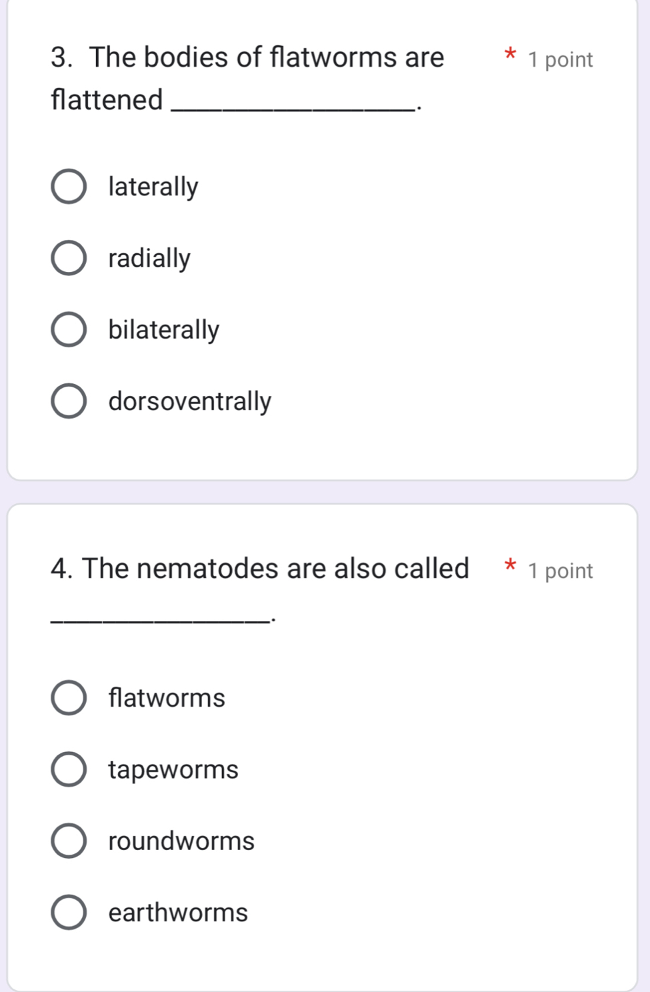
Task: Click the 'roundworms' answer label text
Action: (181, 841)
